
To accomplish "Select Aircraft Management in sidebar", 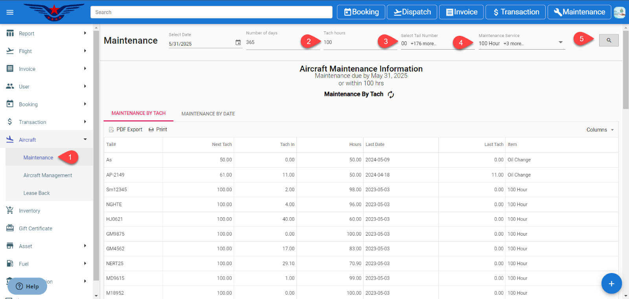I will (x=48, y=175).
